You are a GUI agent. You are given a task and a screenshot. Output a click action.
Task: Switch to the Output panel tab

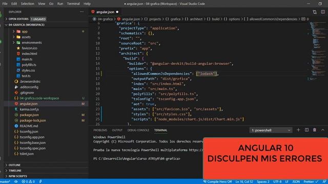click(117, 130)
